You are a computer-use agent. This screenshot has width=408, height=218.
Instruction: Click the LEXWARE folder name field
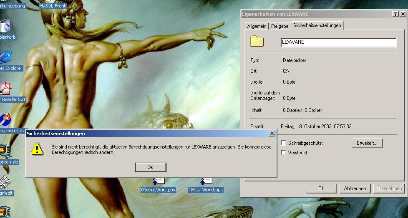[338, 42]
